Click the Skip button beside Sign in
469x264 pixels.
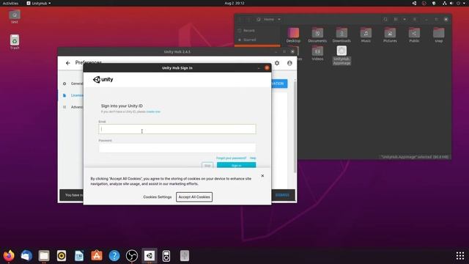207,165
